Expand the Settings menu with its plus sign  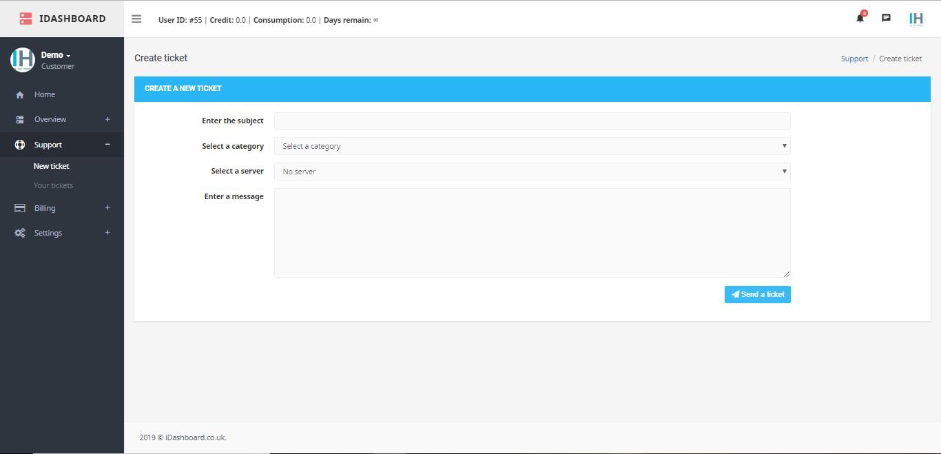(x=107, y=232)
